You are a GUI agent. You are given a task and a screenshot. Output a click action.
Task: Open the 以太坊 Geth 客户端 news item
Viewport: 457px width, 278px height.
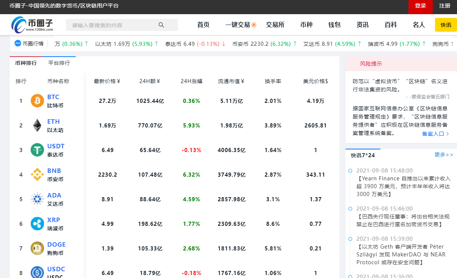[401, 255]
